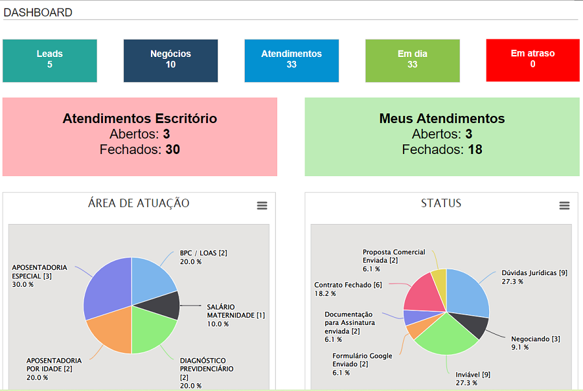Click the Formulário Google Enviado chart label
The height and width of the screenshot is (391, 583).
pyautogui.click(x=362, y=361)
